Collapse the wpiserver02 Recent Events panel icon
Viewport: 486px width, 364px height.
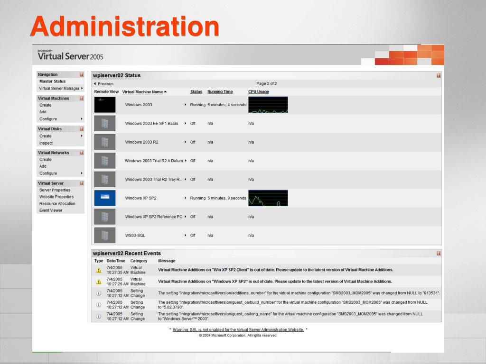pyautogui.click(x=439, y=254)
